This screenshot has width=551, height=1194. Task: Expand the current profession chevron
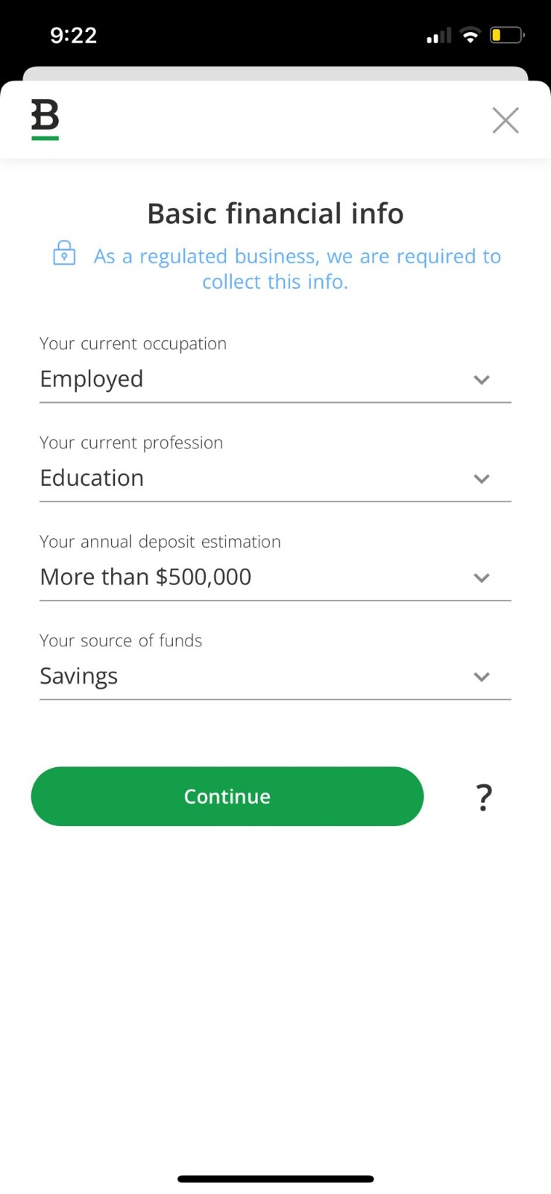(482, 479)
